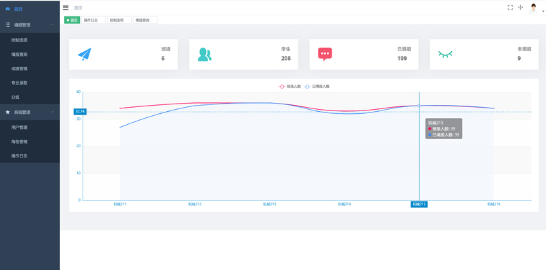Open 操作日志 in the sidebar
The width and height of the screenshot is (546, 270).
tap(30, 156)
